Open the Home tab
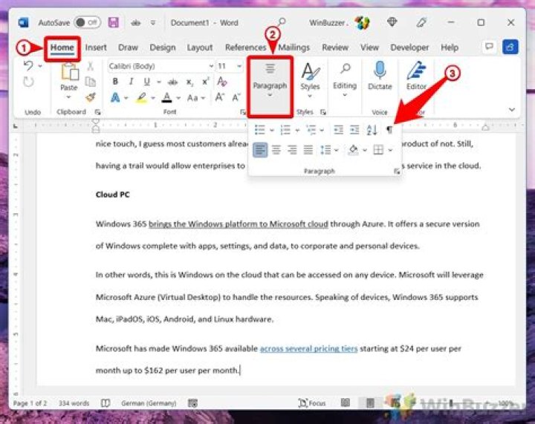 coord(62,48)
